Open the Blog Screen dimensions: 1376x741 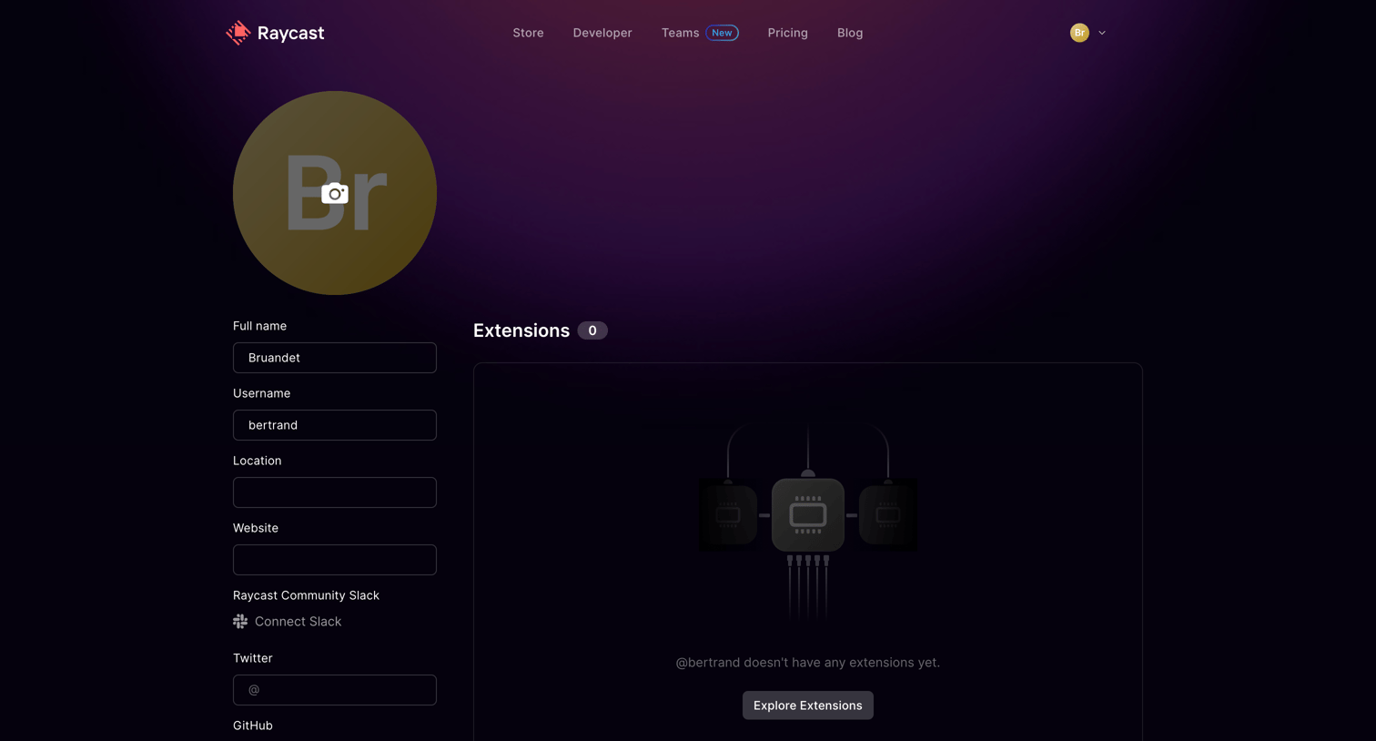tap(850, 33)
